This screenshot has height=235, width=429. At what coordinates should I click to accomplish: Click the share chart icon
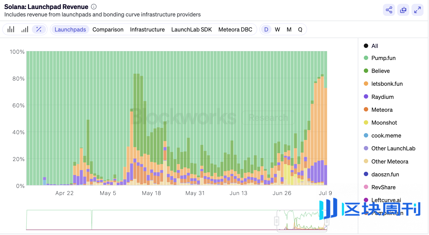(389, 10)
